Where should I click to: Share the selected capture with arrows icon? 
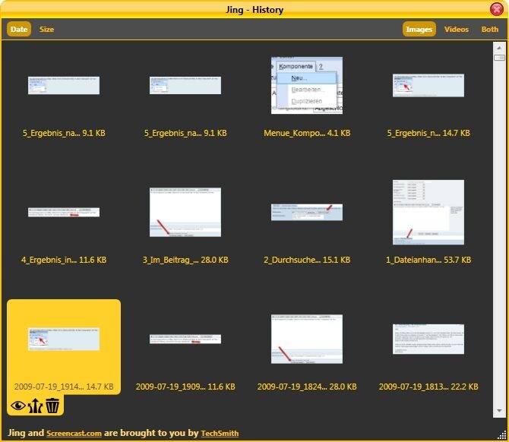click(34, 406)
